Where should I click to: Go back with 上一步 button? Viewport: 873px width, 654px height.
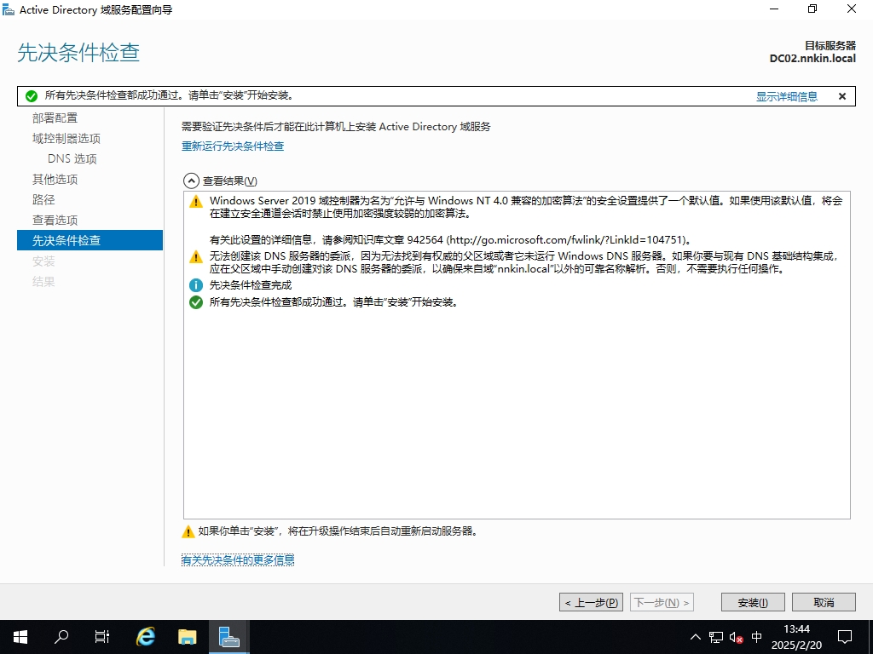(591, 602)
